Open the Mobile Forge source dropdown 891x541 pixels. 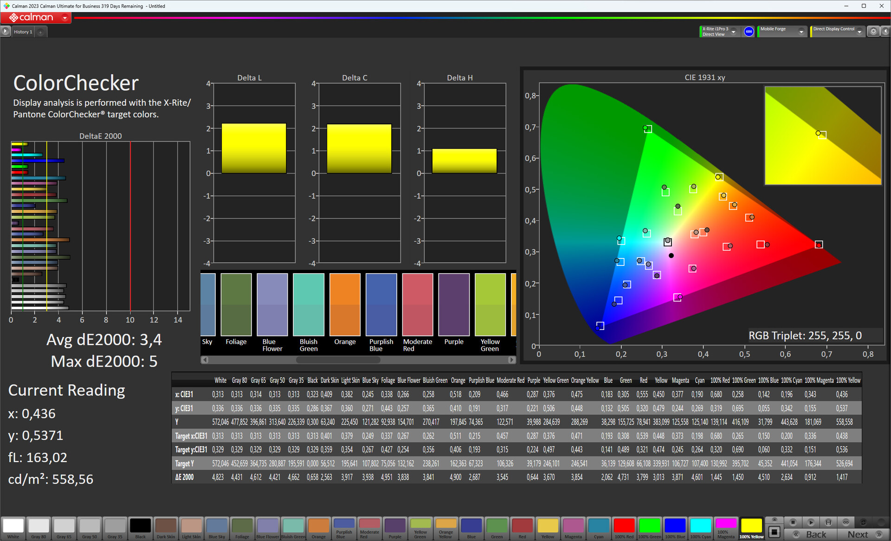[x=801, y=32]
